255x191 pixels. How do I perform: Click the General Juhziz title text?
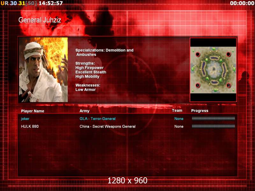[40, 20]
